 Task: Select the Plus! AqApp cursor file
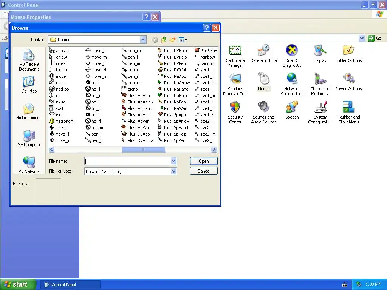coord(136,96)
